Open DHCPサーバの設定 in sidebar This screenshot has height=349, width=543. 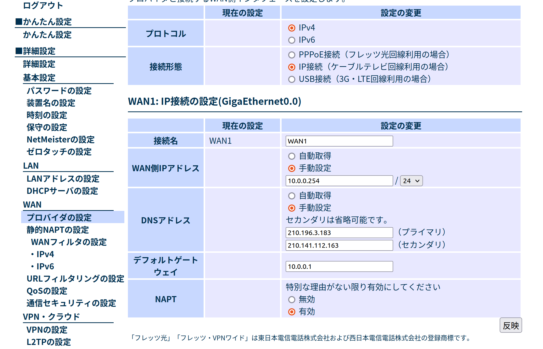point(62,191)
